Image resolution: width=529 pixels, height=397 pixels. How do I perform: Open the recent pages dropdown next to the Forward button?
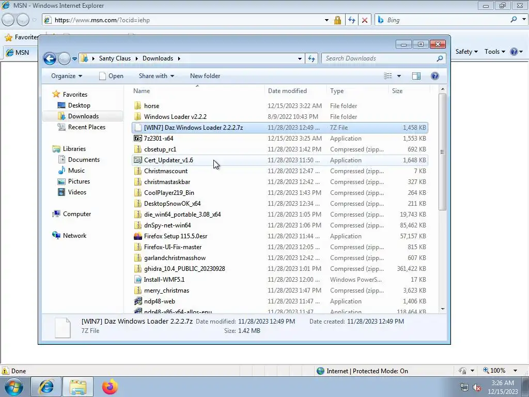tap(74, 59)
